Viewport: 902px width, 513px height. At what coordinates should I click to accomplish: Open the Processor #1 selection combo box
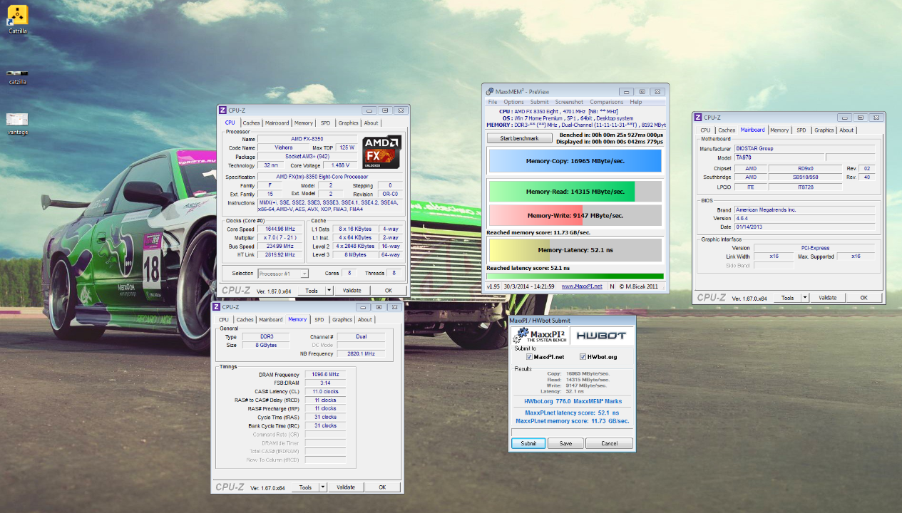(282, 274)
